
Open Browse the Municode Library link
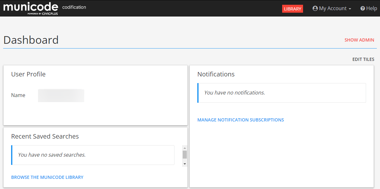[x=47, y=177]
